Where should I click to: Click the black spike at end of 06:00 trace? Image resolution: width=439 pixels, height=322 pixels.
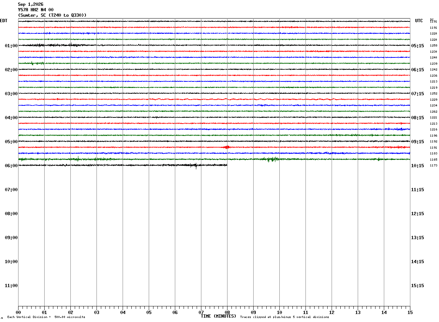pos(196,166)
